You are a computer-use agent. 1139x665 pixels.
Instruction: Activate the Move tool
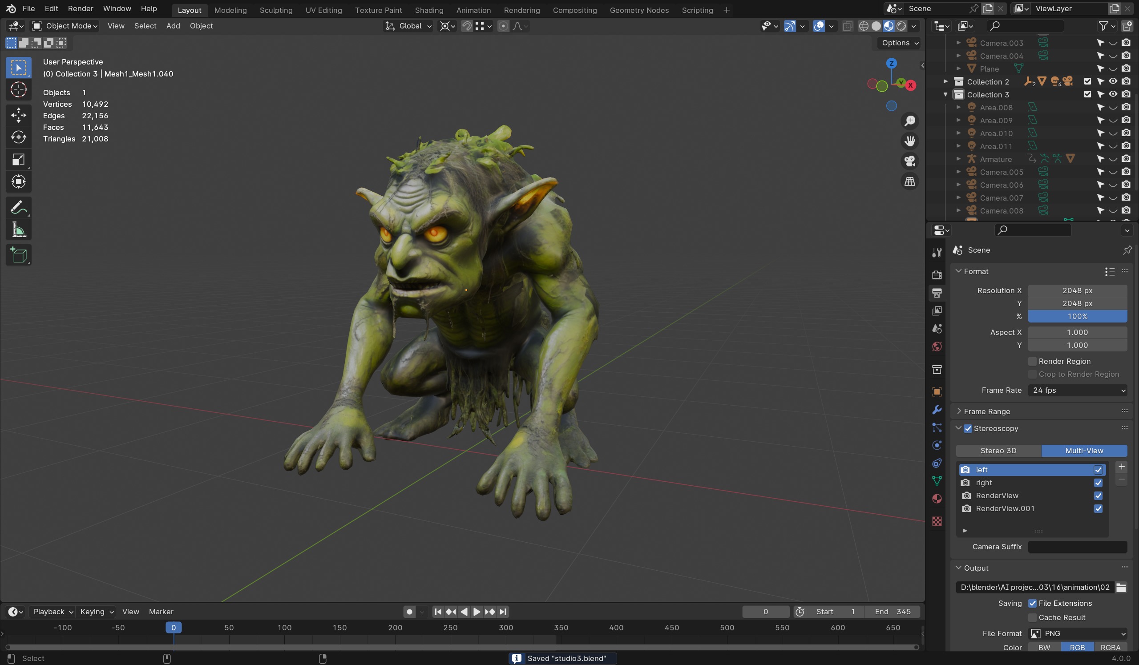point(19,115)
